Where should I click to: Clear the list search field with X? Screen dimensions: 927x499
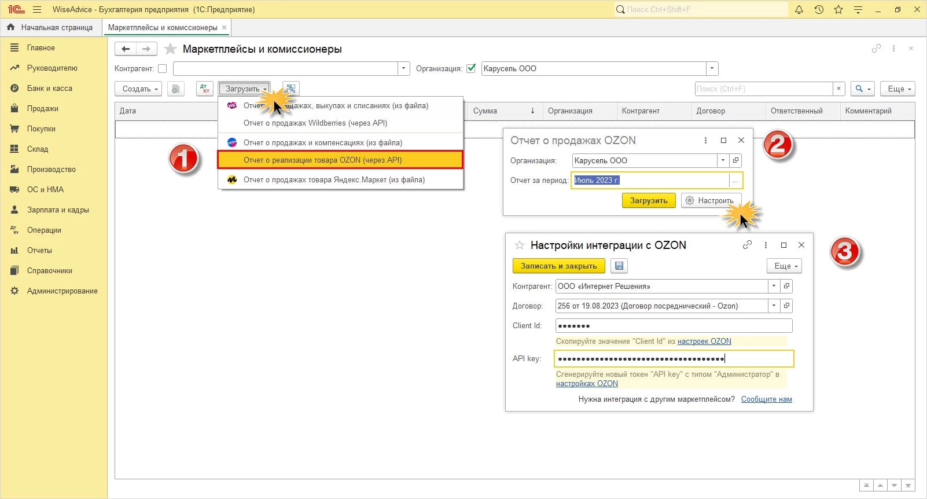[x=839, y=89]
